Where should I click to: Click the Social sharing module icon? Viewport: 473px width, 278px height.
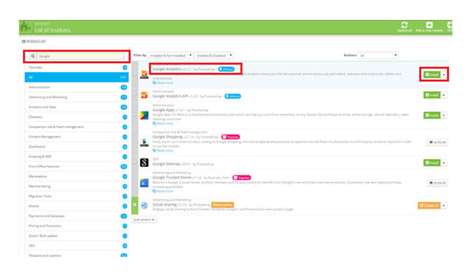144,206
